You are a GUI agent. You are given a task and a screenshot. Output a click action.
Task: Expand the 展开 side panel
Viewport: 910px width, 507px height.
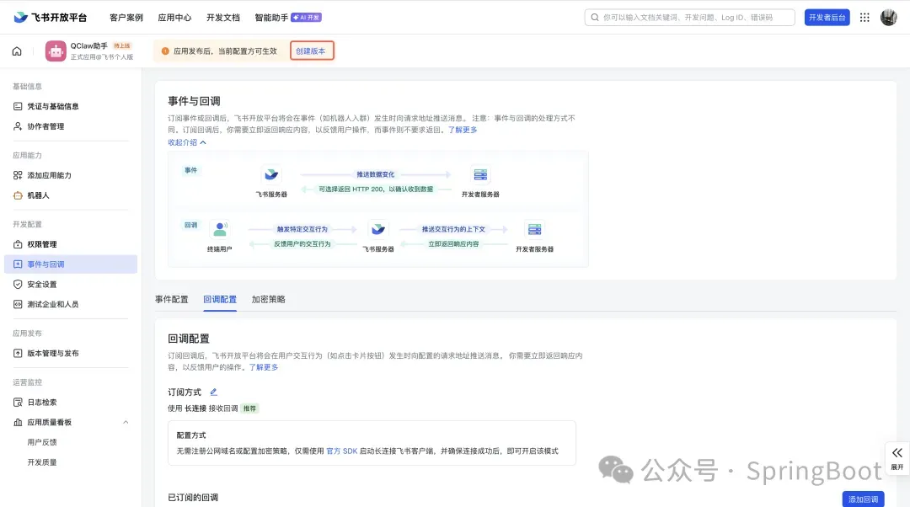(897, 457)
